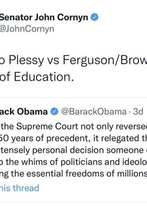Select the 'Supreme Court not only' quoted line
The width and height of the screenshot is (147, 206).
73,126
